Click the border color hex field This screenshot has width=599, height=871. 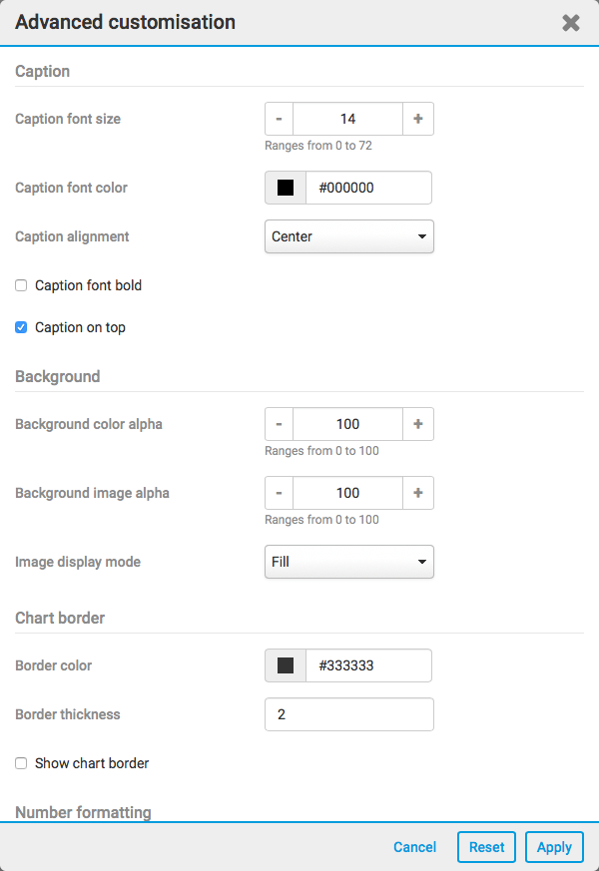[x=368, y=665]
